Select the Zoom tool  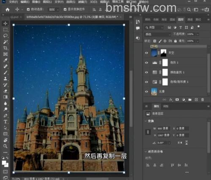pyautogui.click(x=5, y=146)
